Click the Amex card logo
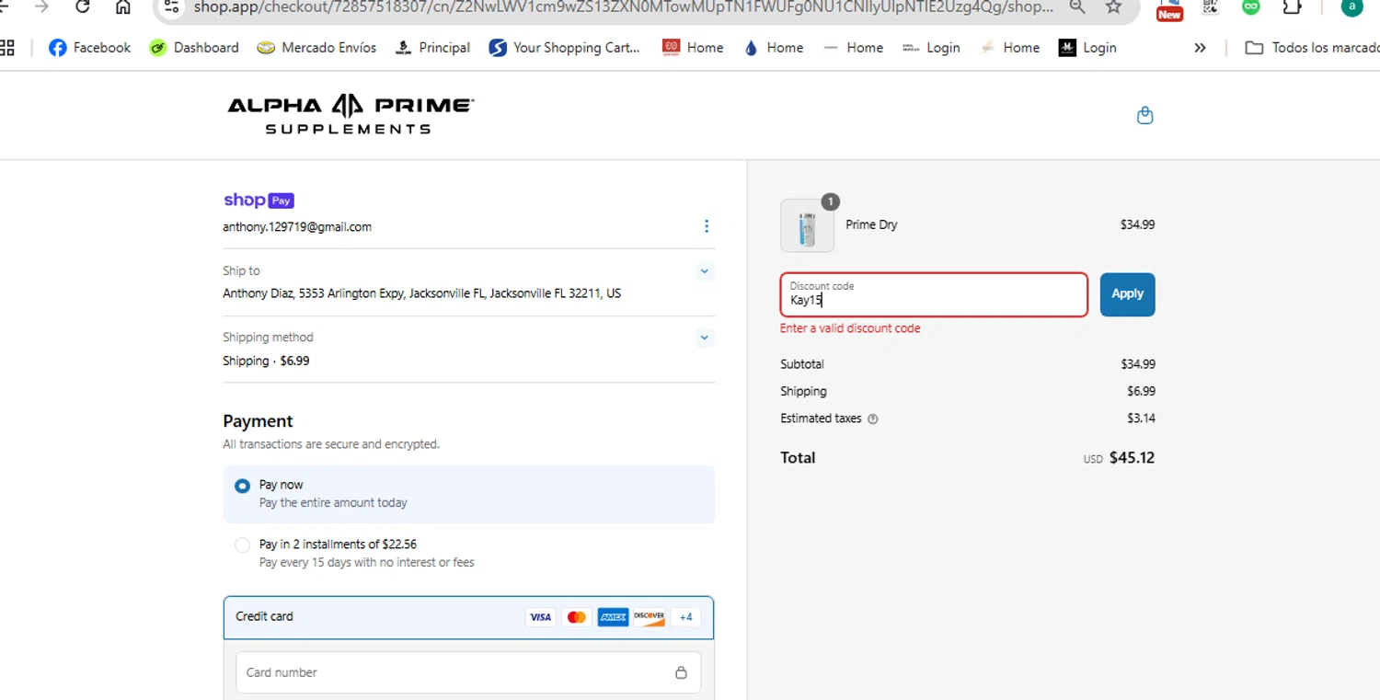The width and height of the screenshot is (1380, 700). point(613,617)
